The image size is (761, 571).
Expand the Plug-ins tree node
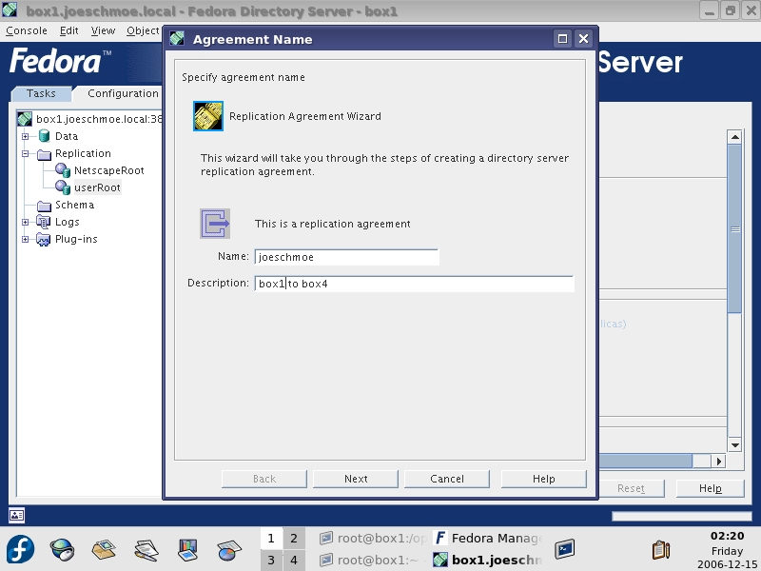pos(27,239)
